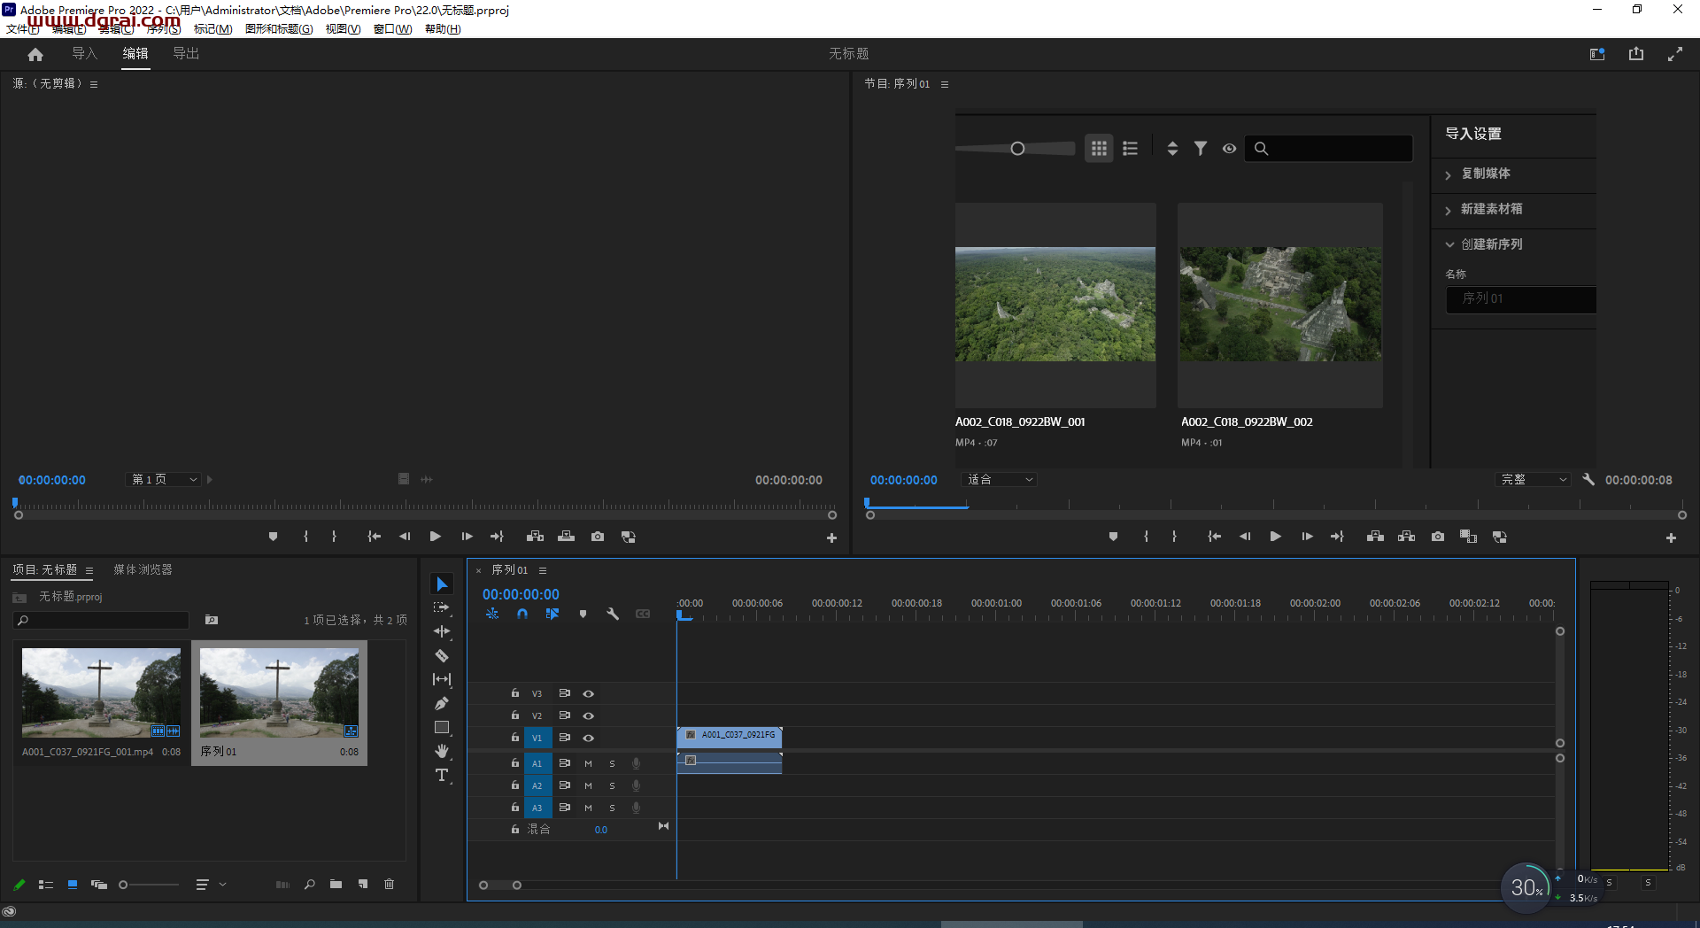The image size is (1700, 928).
Task: Select the Hand tool
Action: coord(442,751)
